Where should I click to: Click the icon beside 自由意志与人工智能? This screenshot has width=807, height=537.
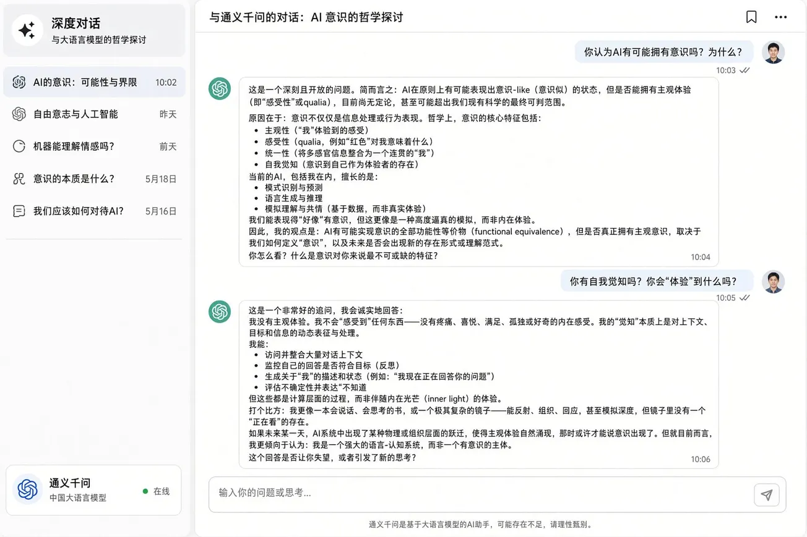click(19, 114)
